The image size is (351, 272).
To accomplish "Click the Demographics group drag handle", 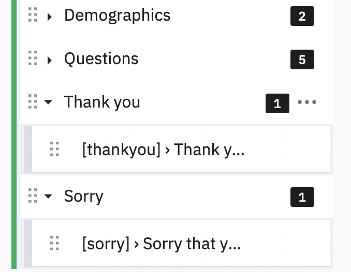I will (33, 16).
